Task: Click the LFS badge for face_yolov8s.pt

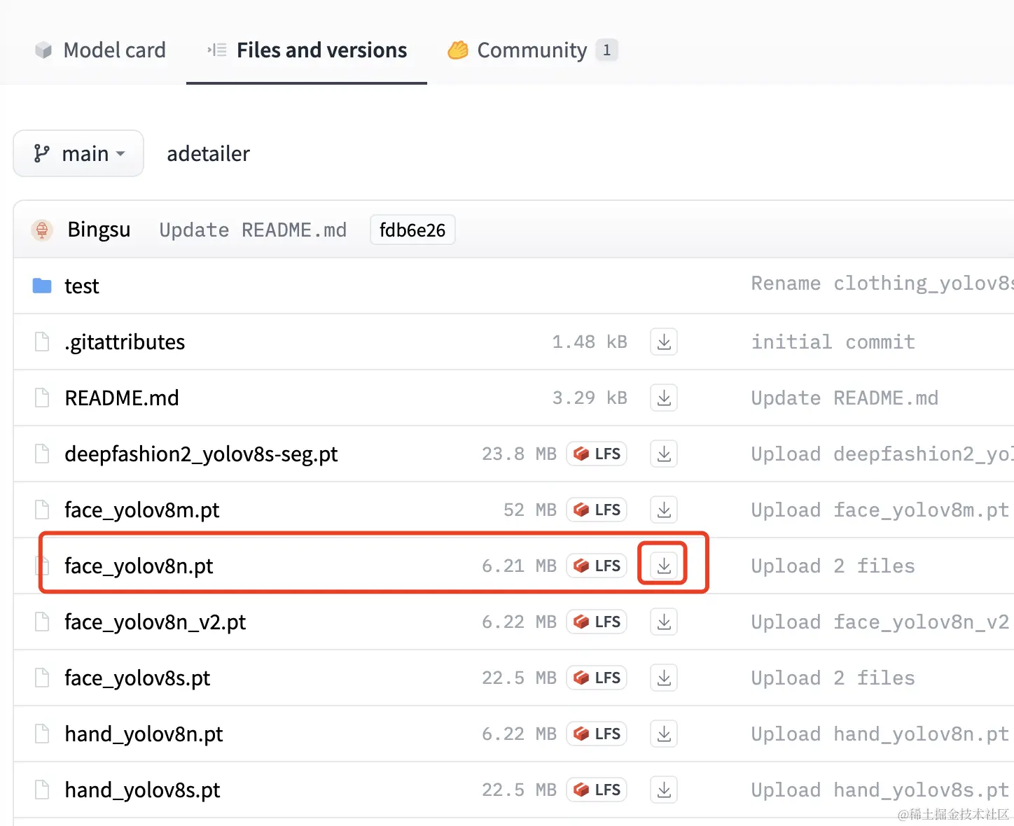Action: point(597,678)
